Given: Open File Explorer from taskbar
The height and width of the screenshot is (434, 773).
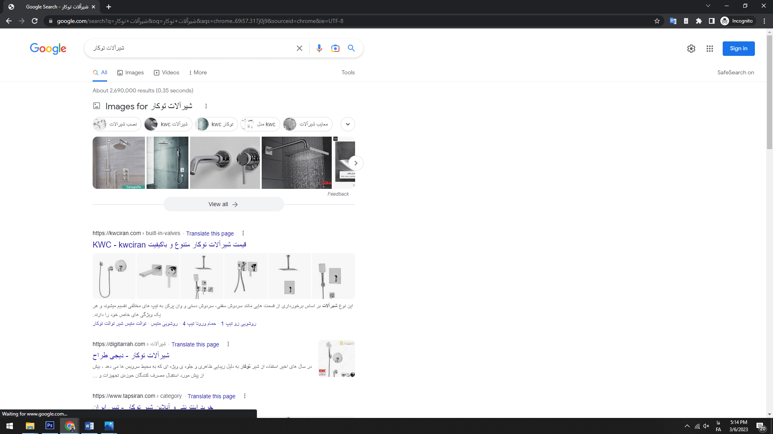Looking at the screenshot, I should pyautogui.click(x=30, y=426).
